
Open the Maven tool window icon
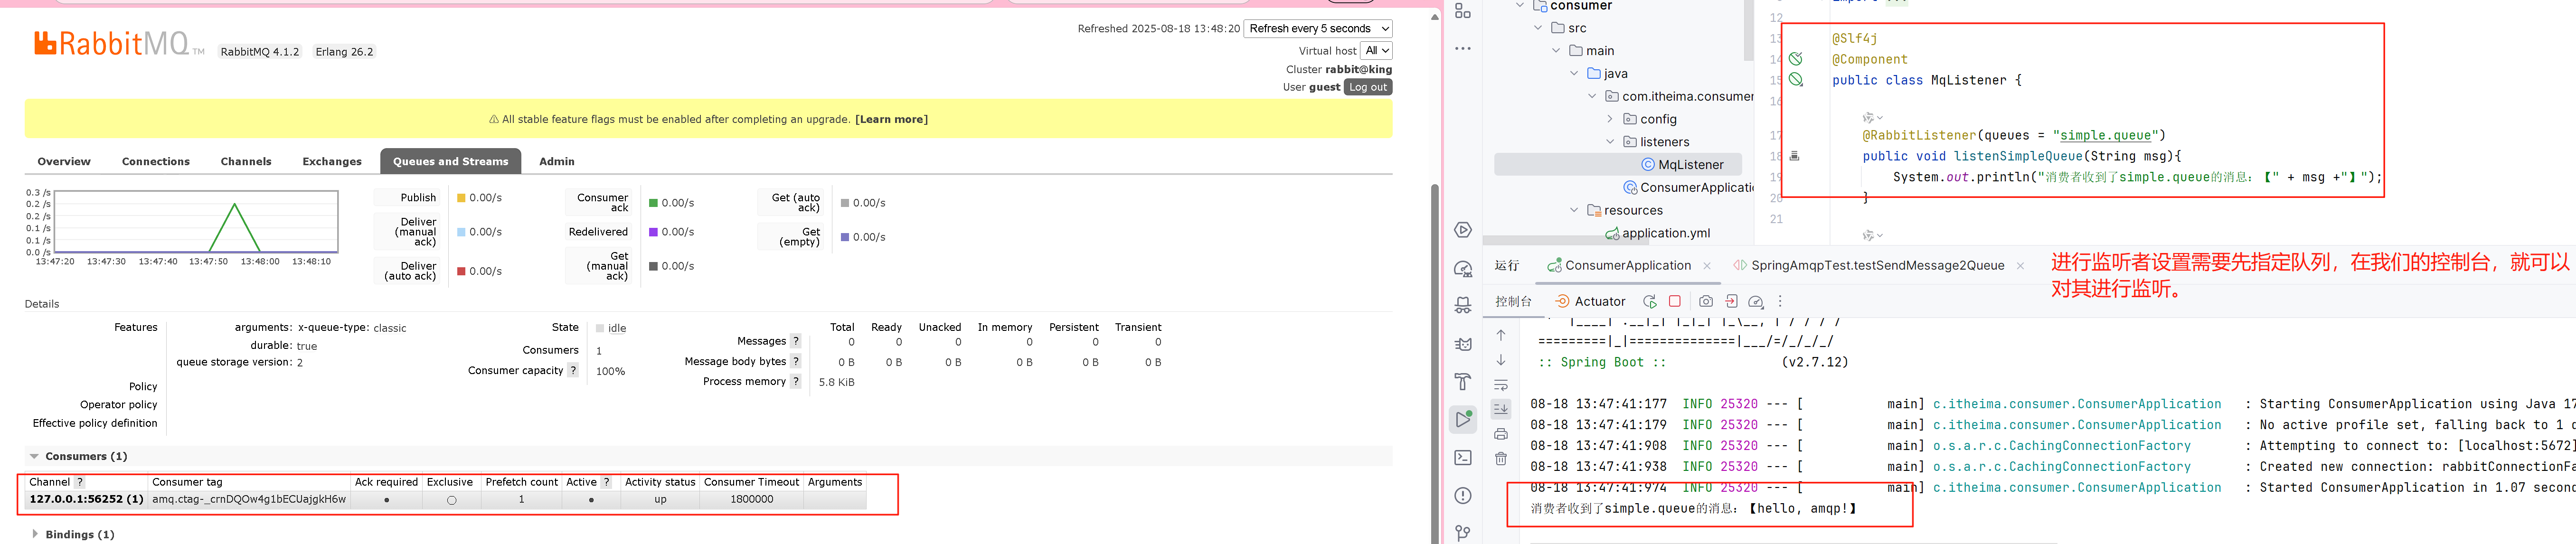coord(1463,344)
